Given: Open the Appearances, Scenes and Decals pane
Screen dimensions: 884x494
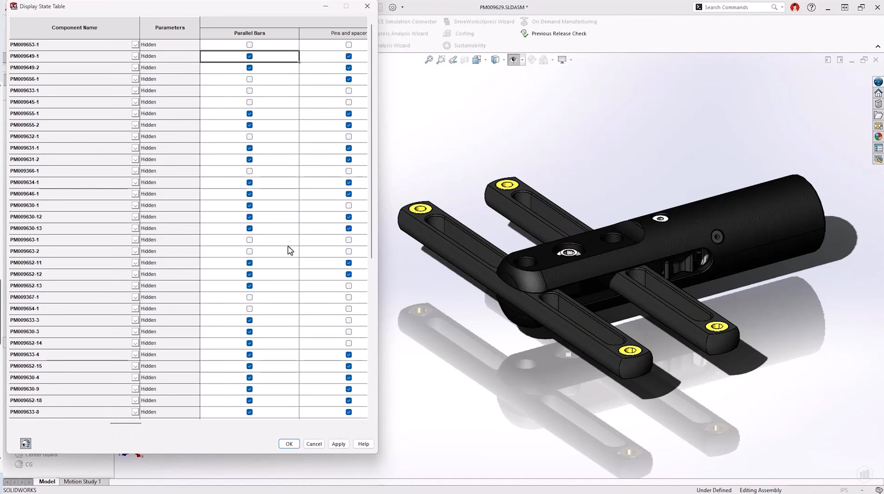Looking at the screenshot, I should 878,137.
